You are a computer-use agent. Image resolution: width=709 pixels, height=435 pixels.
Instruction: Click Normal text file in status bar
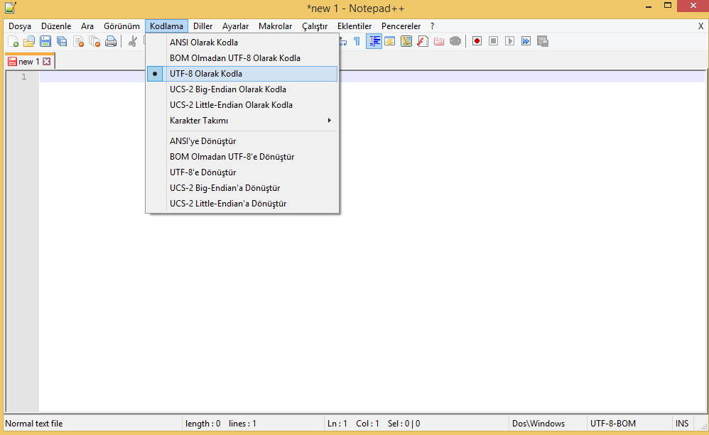click(x=34, y=424)
